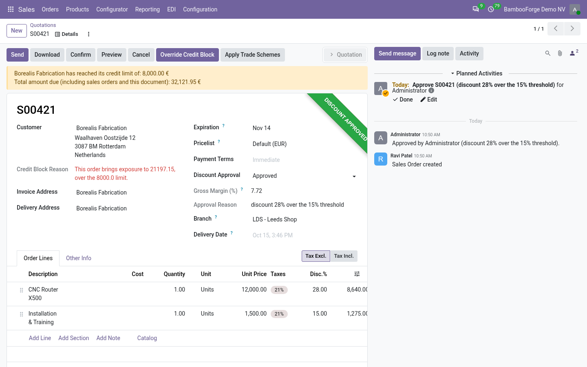Screen dimensions: 587x367
Task: Click the Expiration date field
Action: pos(305,128)
